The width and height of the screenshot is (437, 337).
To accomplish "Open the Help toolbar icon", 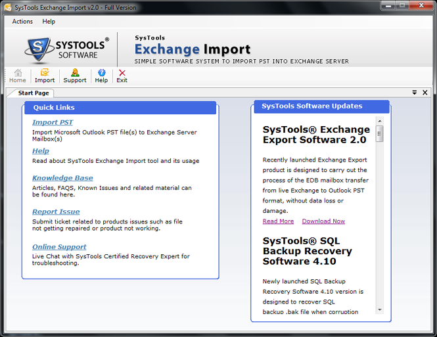I will 101,76.
